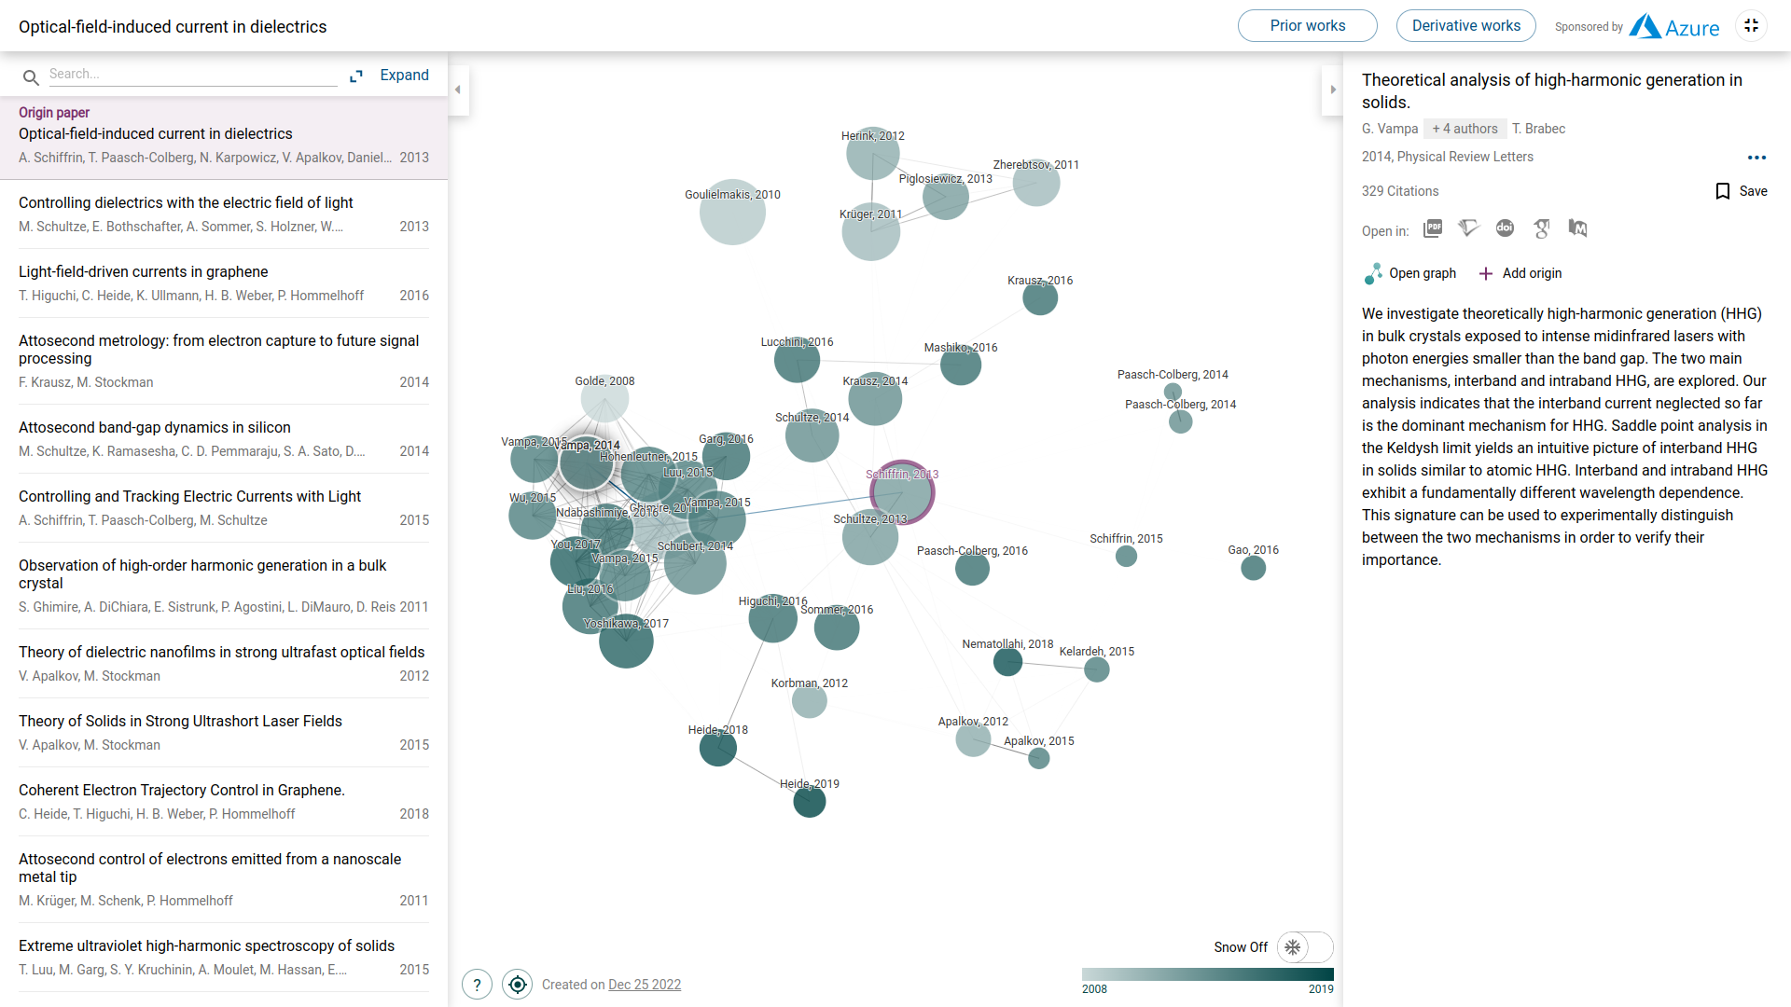This screenshot has width=1791, height=1007.
Task: Select 'Light-field-driven currents in graphene' entry
Action: [224, 283]
